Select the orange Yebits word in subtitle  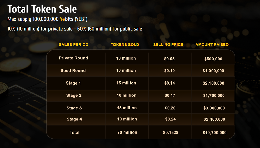tap(67, 19)
